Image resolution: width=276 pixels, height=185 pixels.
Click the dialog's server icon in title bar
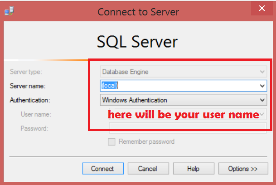pos(9,11)
